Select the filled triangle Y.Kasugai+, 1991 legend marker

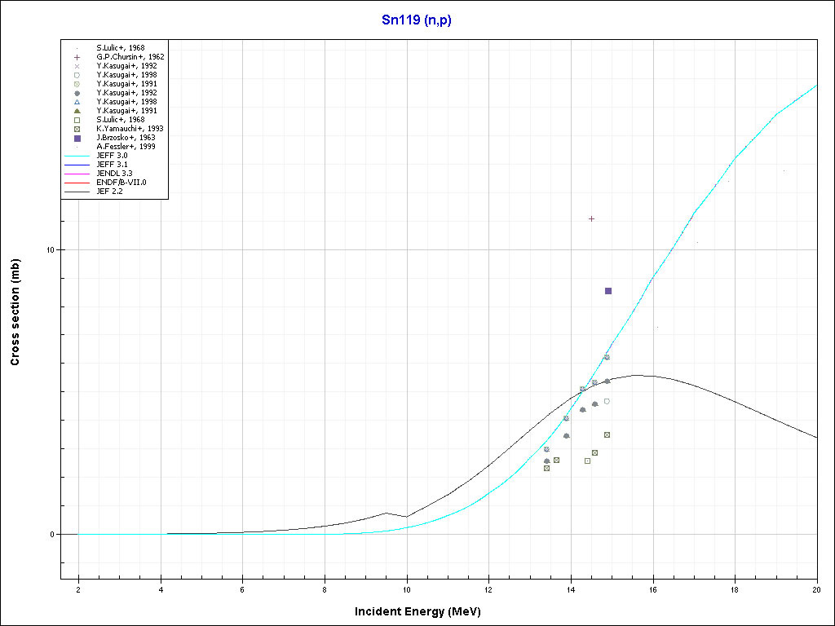77,111
